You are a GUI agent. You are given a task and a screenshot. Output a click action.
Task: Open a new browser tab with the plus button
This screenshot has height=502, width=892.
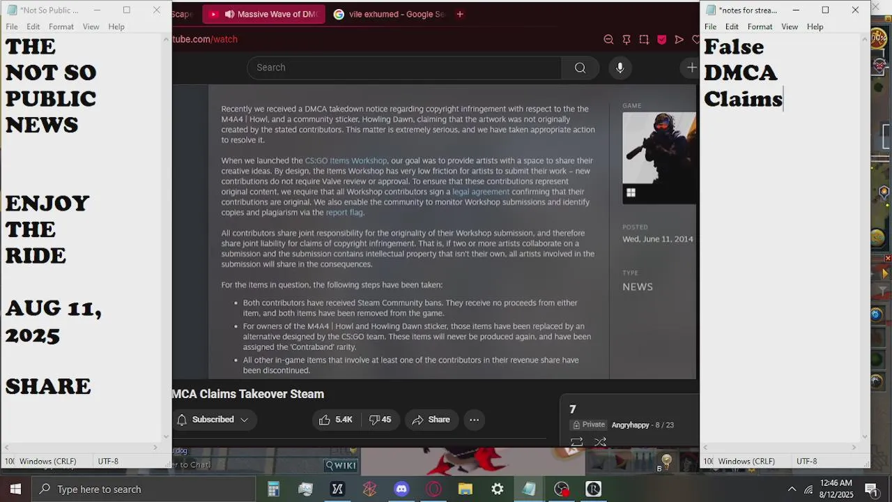(459, 14)
